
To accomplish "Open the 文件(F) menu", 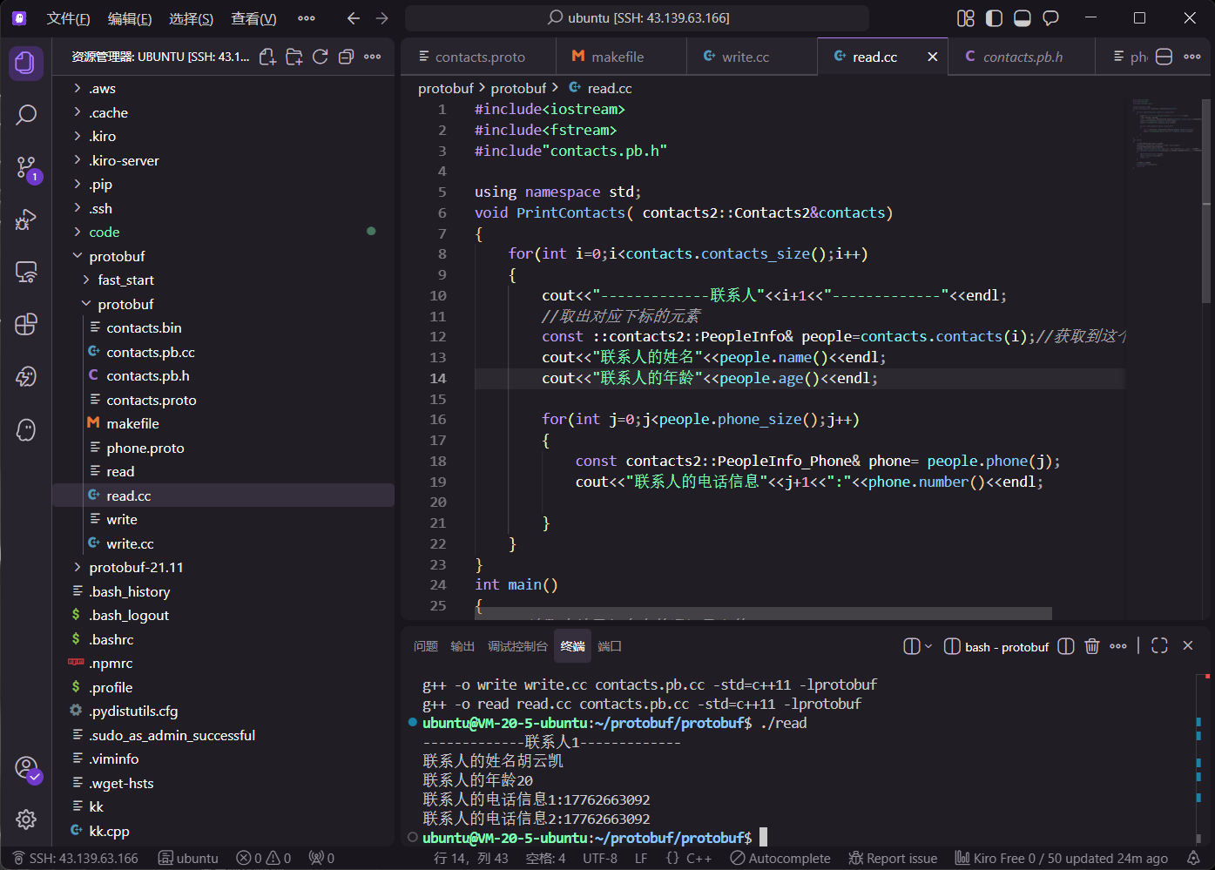I will [x=68, y=18].
